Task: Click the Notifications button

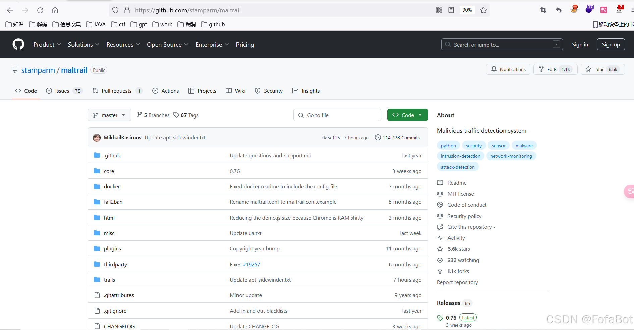Action: [x=508, y=69]
